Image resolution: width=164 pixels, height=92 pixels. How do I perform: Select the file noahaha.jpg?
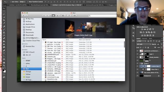point(51,57)
